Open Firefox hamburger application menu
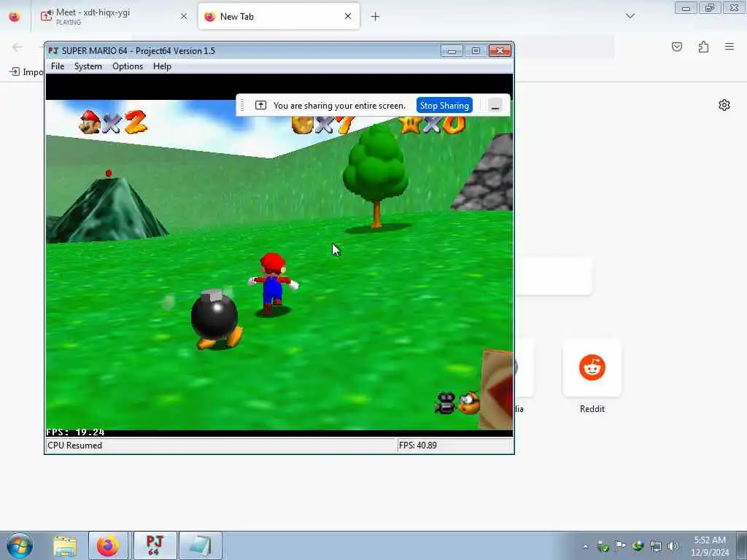 tap(729, 47)
